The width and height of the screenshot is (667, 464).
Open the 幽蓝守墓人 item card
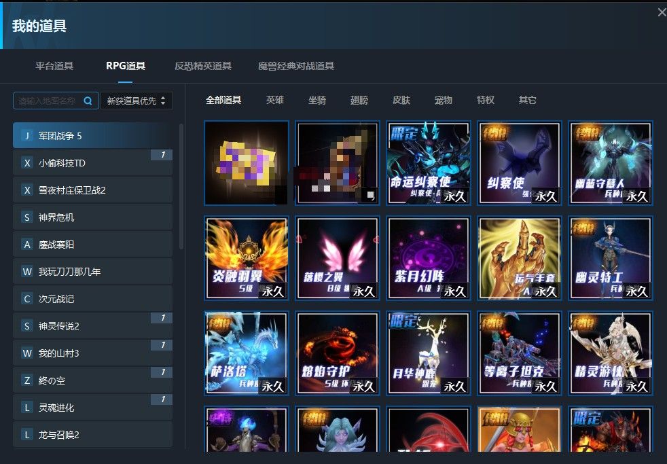611,163
